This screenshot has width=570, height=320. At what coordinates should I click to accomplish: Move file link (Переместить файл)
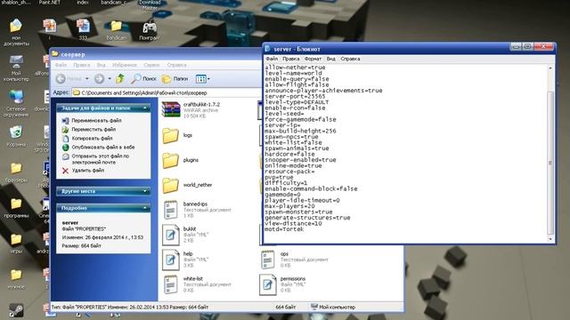pos(94,129)
